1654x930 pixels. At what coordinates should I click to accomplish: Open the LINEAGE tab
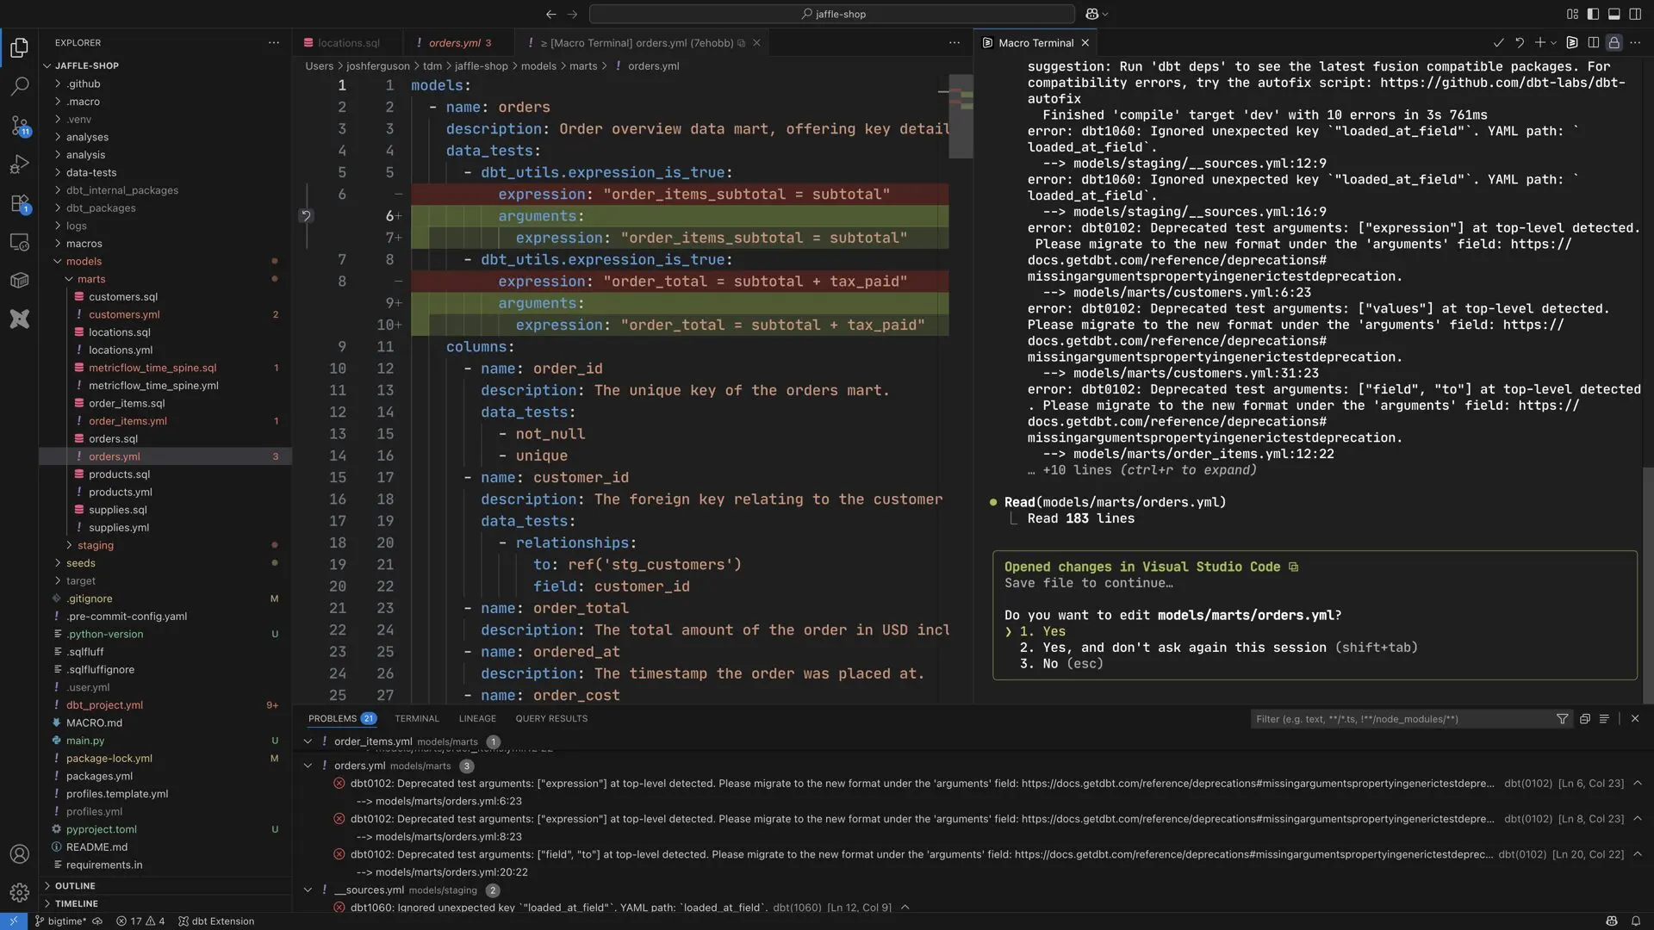click(x=477, y=718)
